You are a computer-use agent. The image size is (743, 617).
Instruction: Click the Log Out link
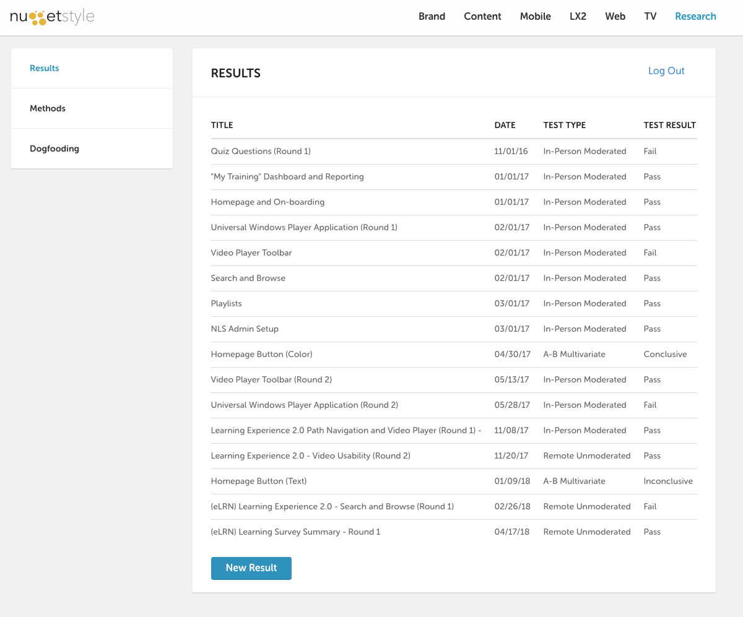[666, 71]
